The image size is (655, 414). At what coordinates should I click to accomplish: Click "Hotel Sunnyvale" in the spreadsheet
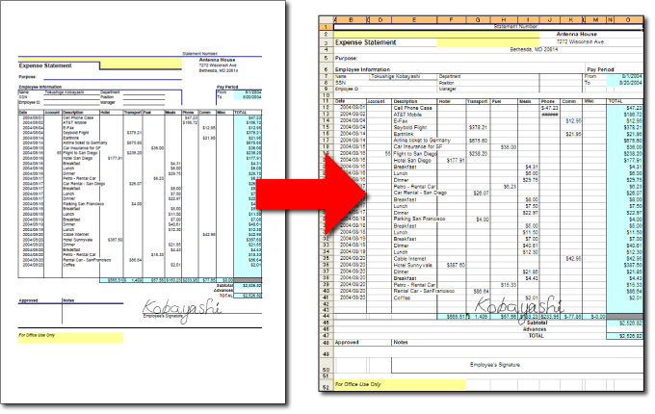412,265
